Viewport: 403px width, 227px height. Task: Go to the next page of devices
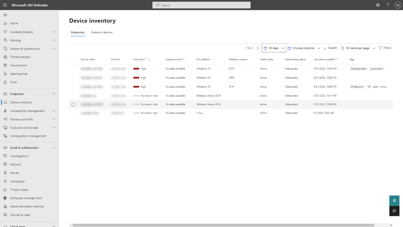click(x=258, y=48)
